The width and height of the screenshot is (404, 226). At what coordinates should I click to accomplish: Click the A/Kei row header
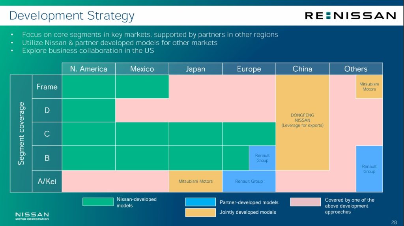tap(47, 181)
